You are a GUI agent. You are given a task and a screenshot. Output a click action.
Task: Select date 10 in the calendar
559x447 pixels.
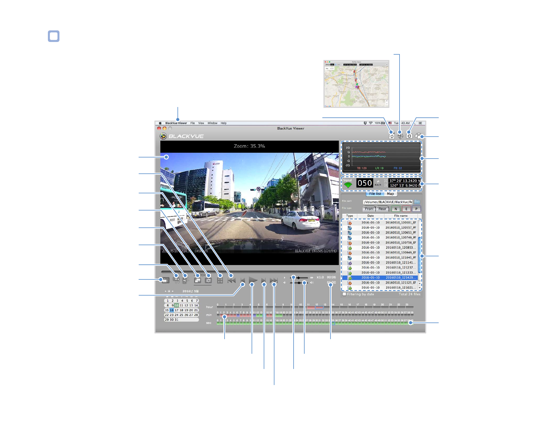[x=176, y=305]
